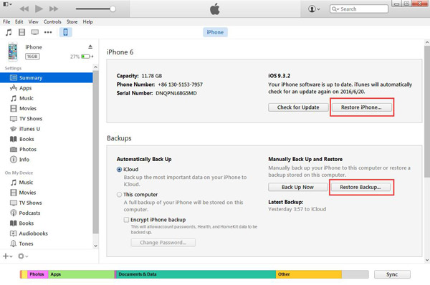
Task: Open the TV Shows library toolbar icon
Action: 35,32
